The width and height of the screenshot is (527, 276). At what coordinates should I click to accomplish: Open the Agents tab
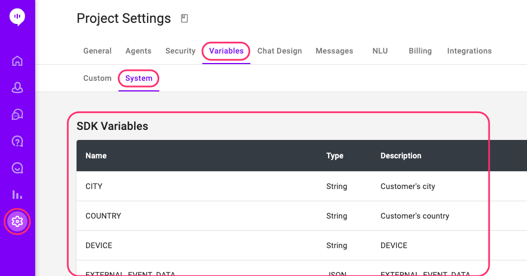point(139,51)
